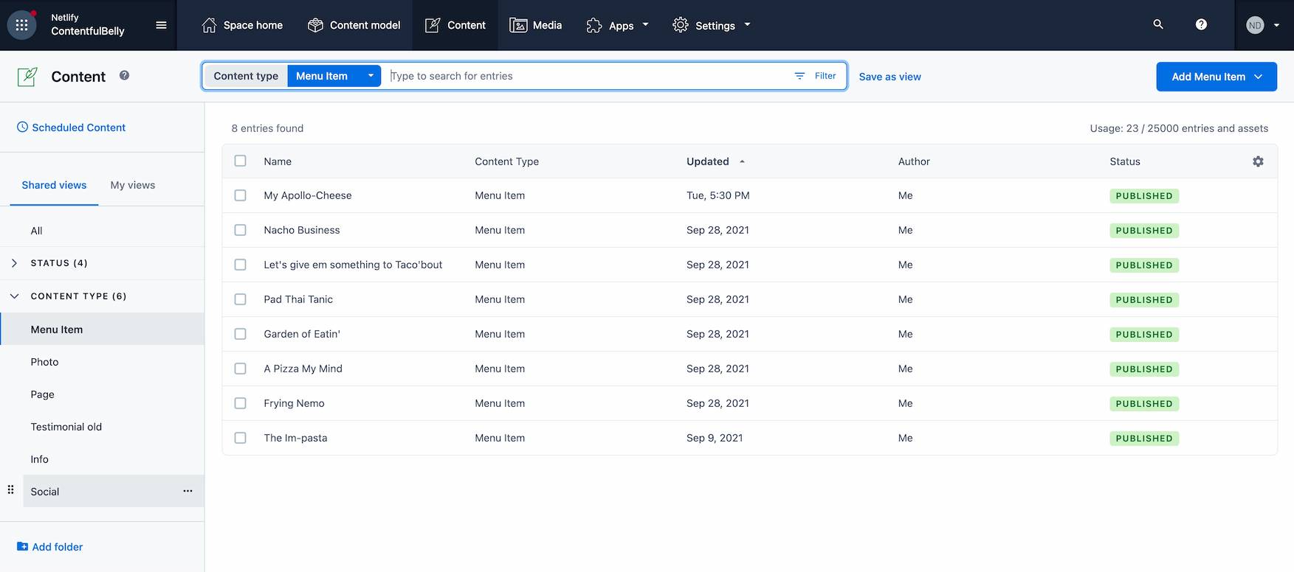Sort by the Updated column header
Screen dimensions: 1294x572
(708, 161)
